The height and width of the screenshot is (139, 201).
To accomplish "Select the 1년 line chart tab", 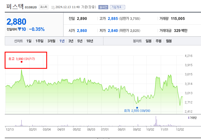I will (x=62, y=41).
